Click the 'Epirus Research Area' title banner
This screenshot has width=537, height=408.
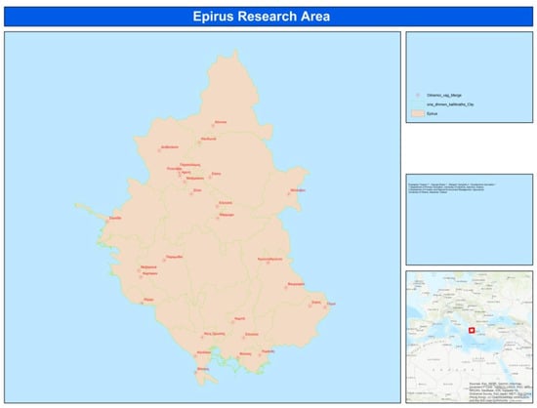[x=268, y=17]
